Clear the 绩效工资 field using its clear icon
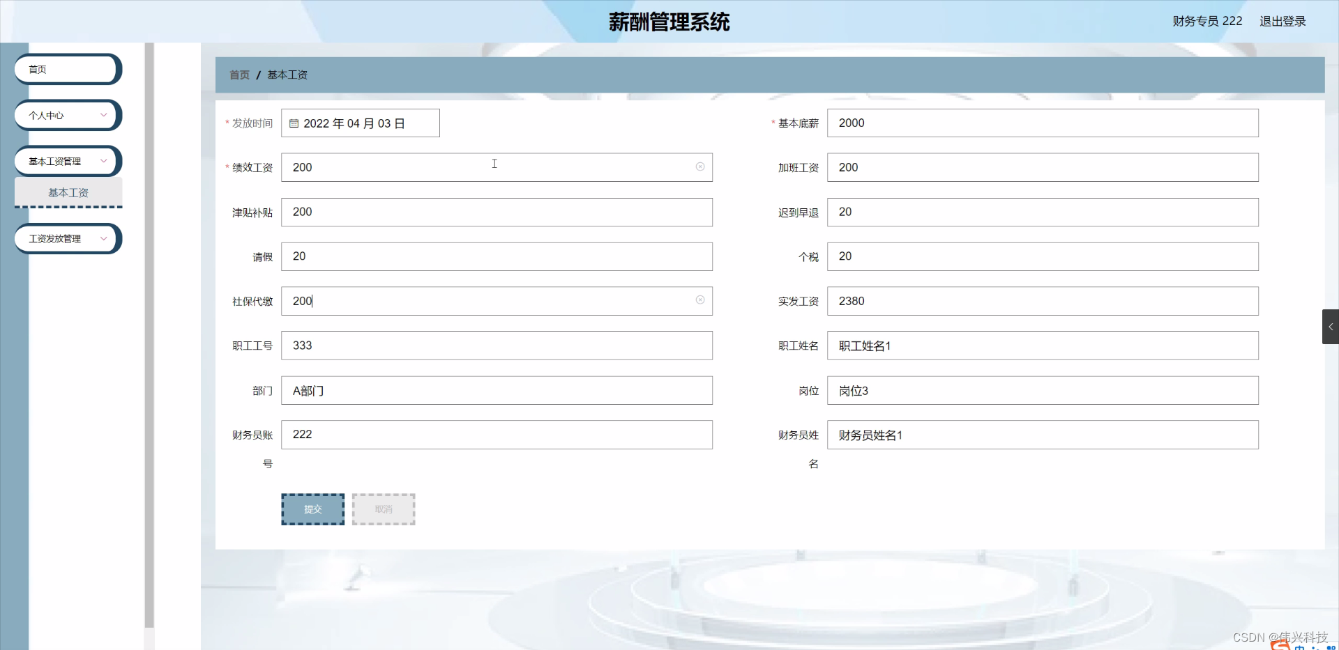 (700, 167)
